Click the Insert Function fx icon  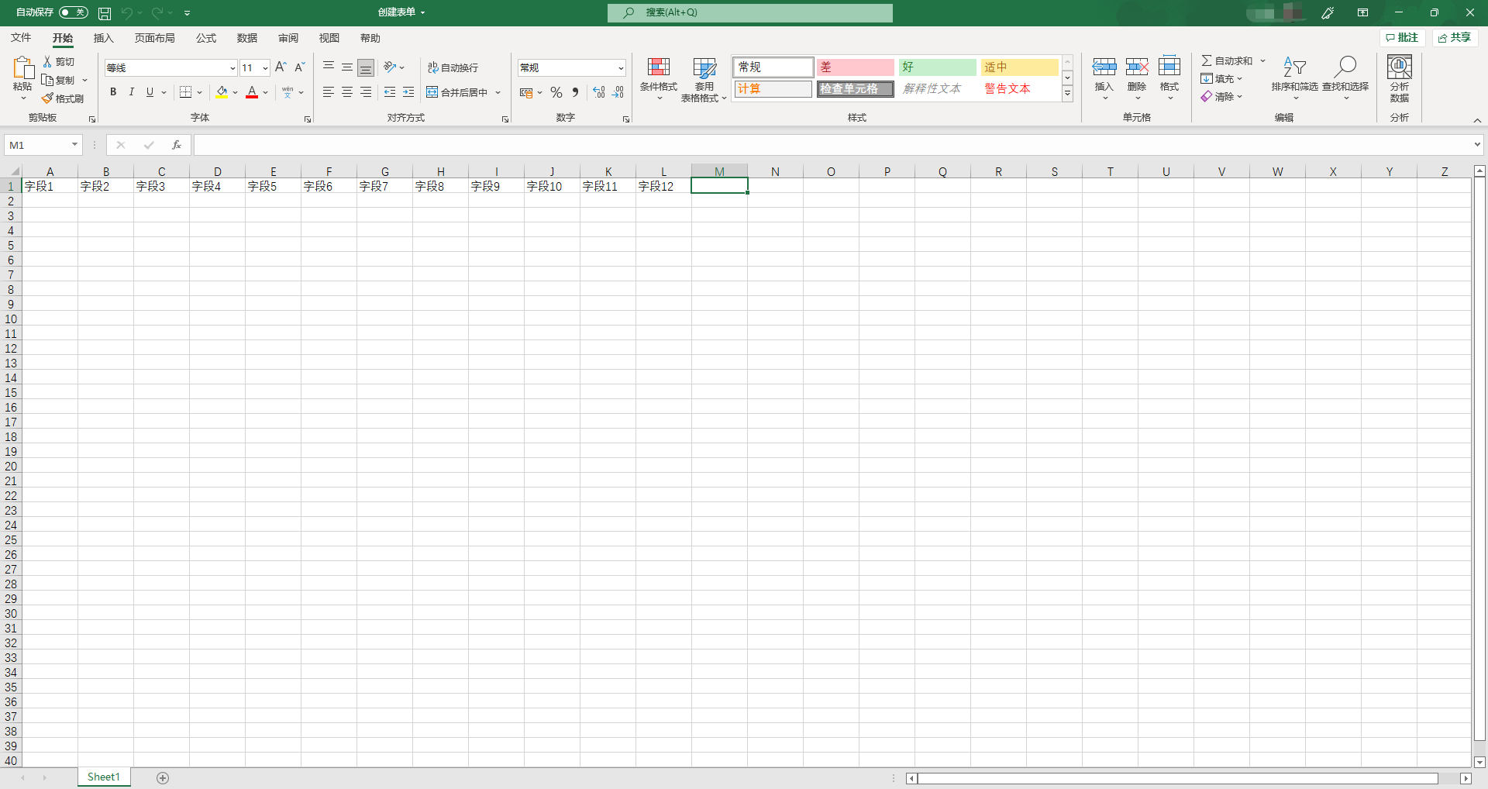(x=177, y=145)
